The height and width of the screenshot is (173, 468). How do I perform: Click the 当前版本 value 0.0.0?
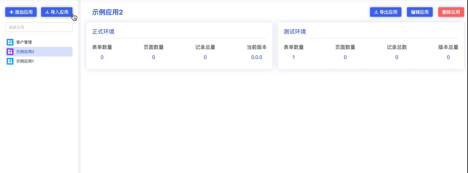256,57
